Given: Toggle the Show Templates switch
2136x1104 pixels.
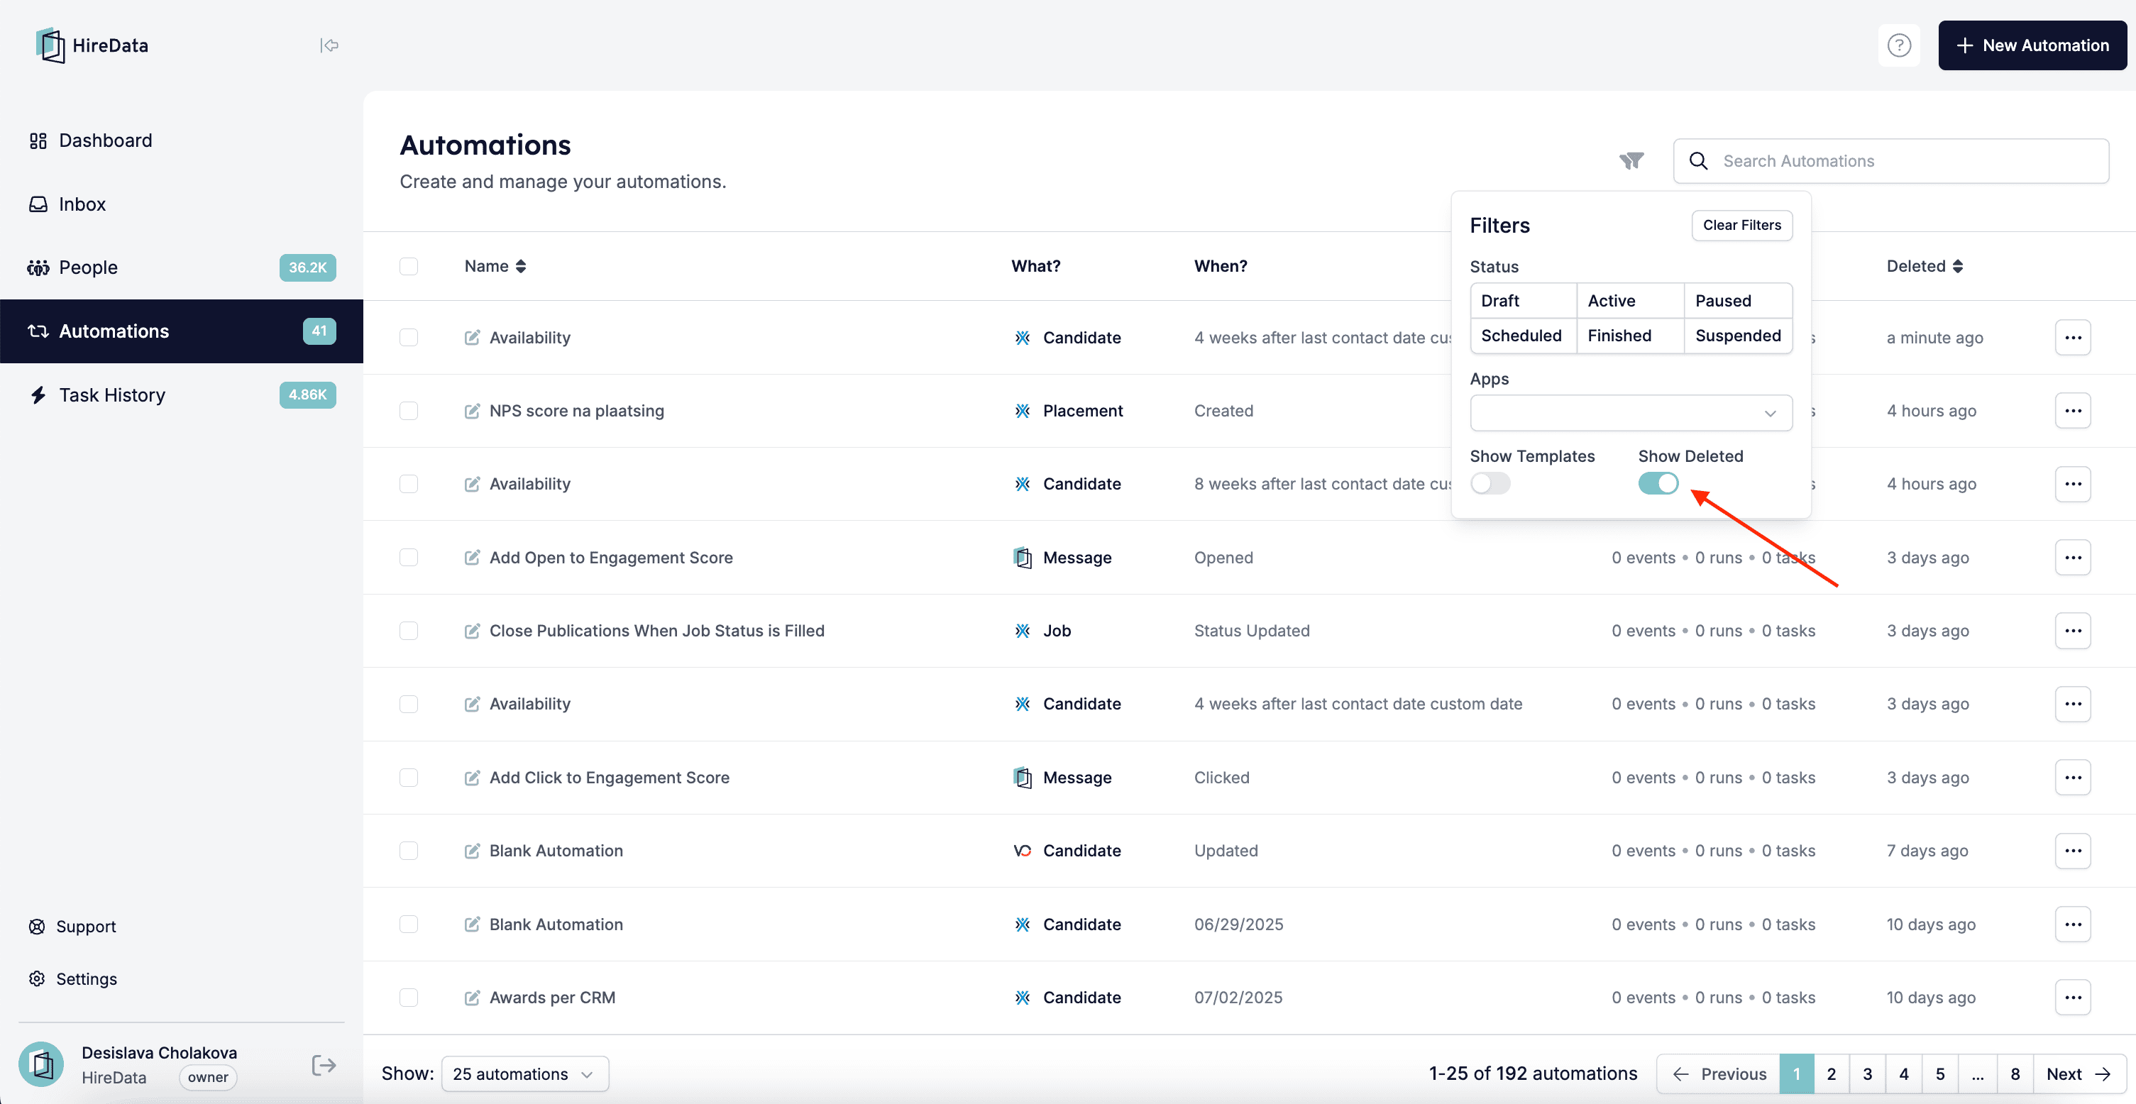Looking at the screenshot, I should pyautogui.click(x=1490, y=483).
